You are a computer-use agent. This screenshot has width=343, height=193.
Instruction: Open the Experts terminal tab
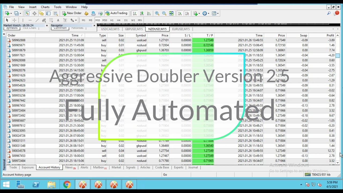[x=178, y=167]
